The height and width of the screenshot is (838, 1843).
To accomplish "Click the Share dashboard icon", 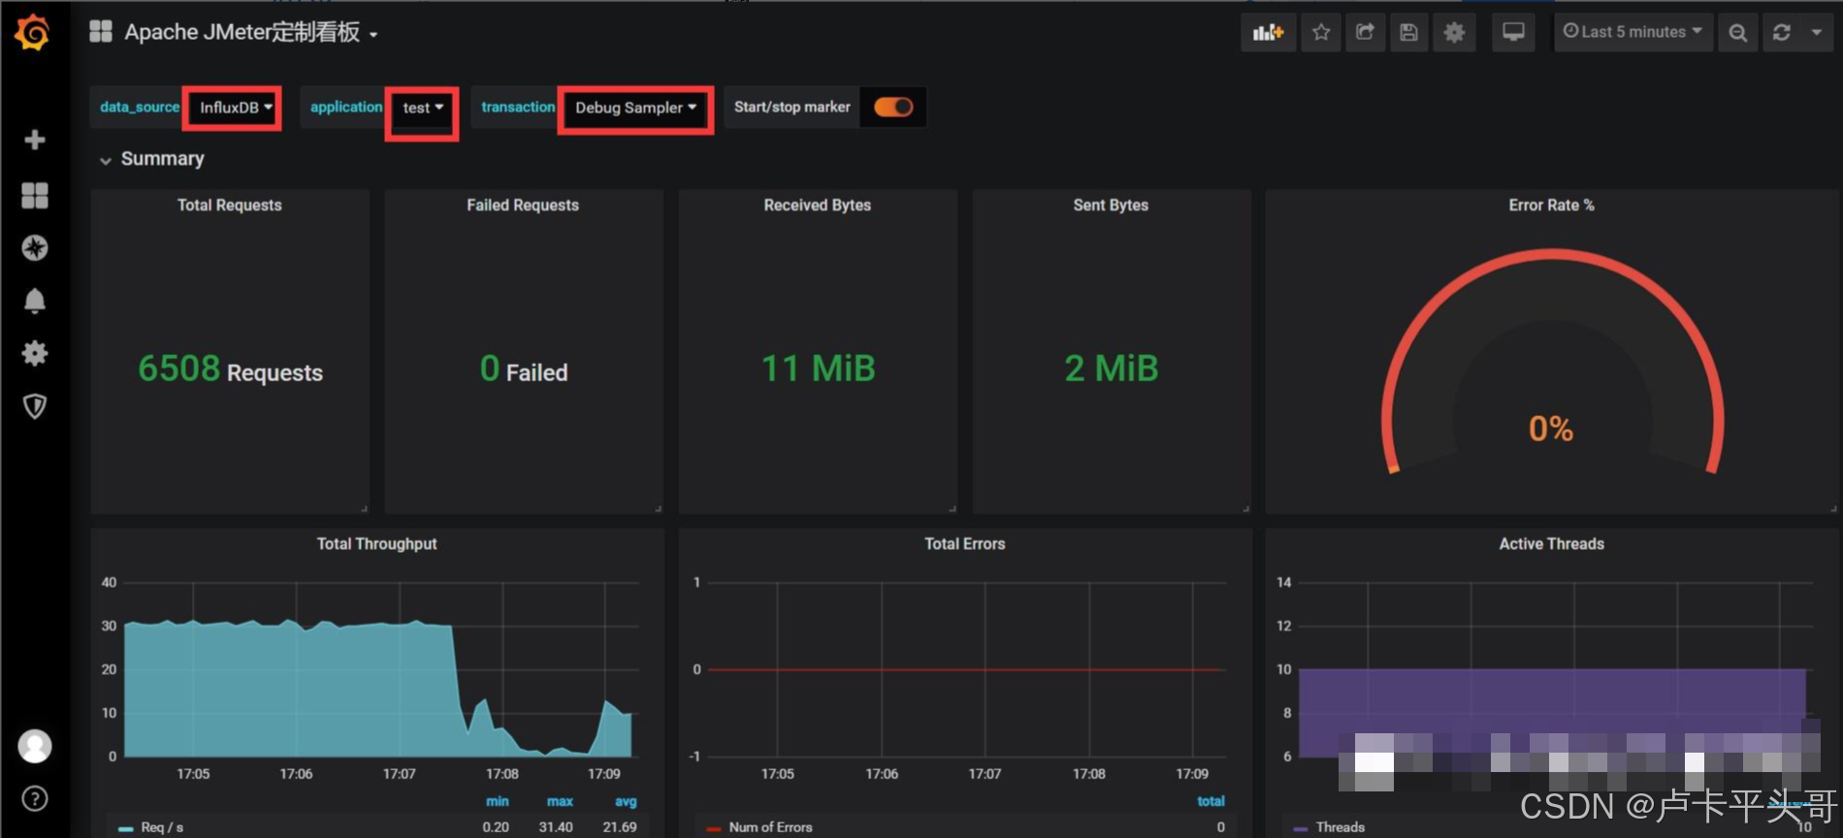I will click(x=1365, y=32).
